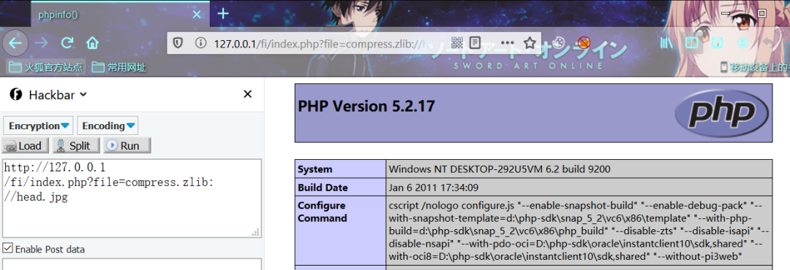The height and width of the screenshot is (270, 790).
Task: Click the Configure Command row label
Action: [x=323, y=212]
